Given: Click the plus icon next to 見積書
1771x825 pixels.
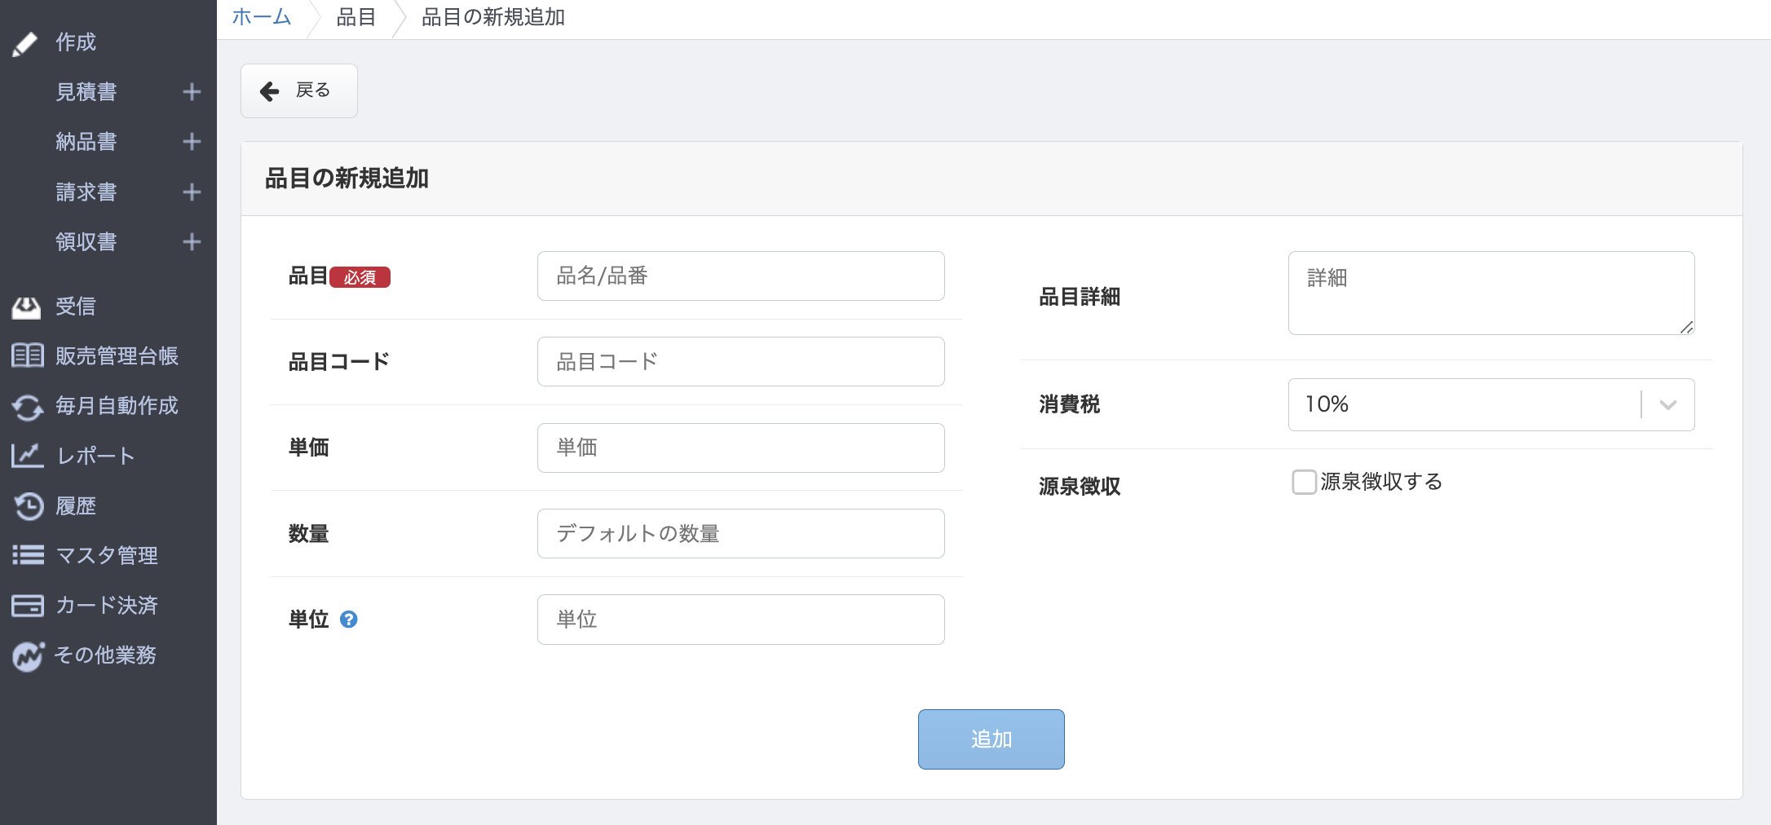Looking at the screenshot, I should pos(192,92).
